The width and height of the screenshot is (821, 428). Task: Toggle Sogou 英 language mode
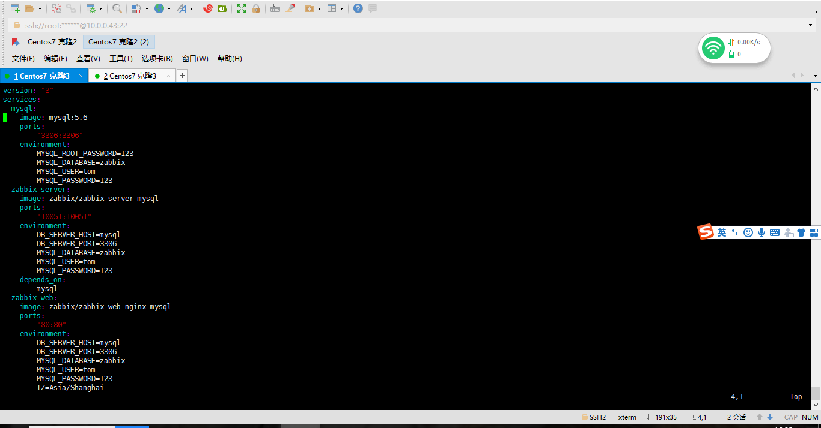click(722, 232)
